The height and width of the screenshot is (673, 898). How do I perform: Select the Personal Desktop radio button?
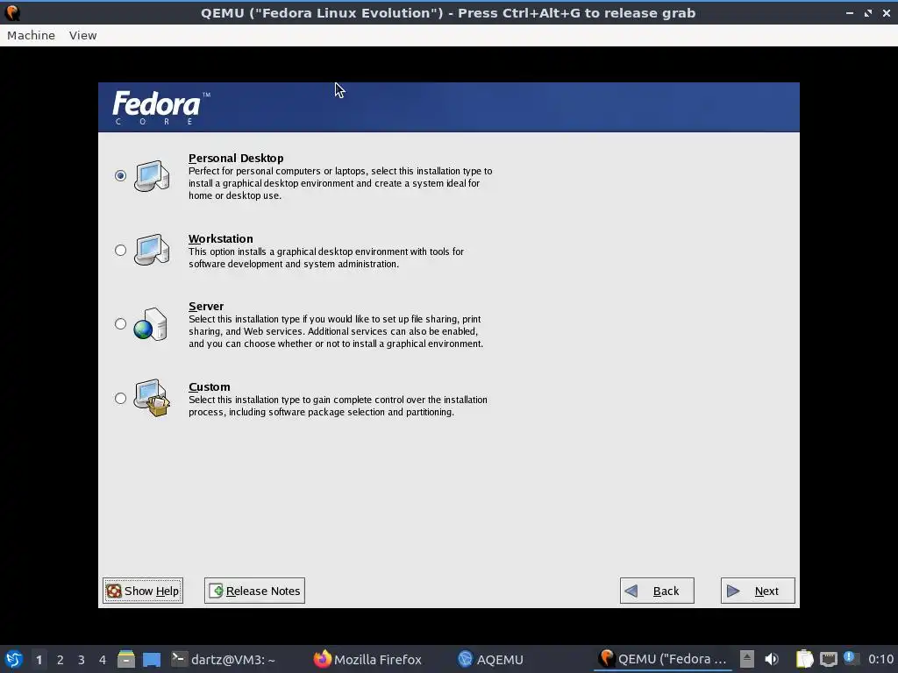(120, 175)
